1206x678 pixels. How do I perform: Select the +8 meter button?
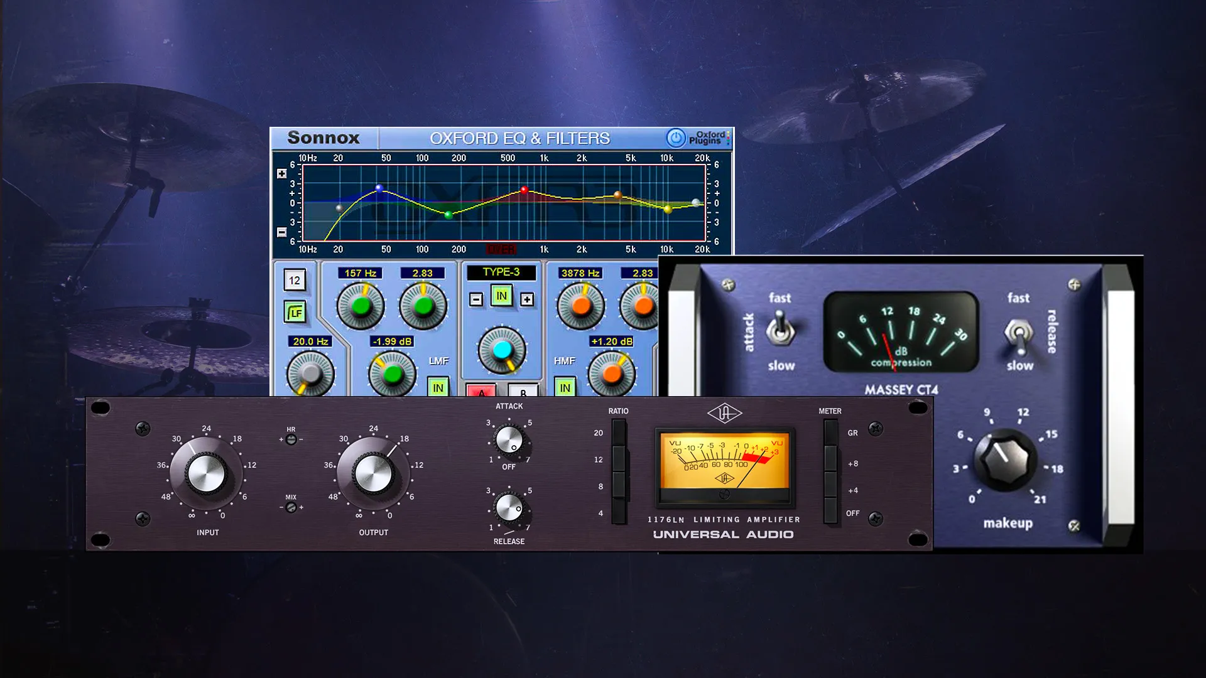tap(831, 459)
